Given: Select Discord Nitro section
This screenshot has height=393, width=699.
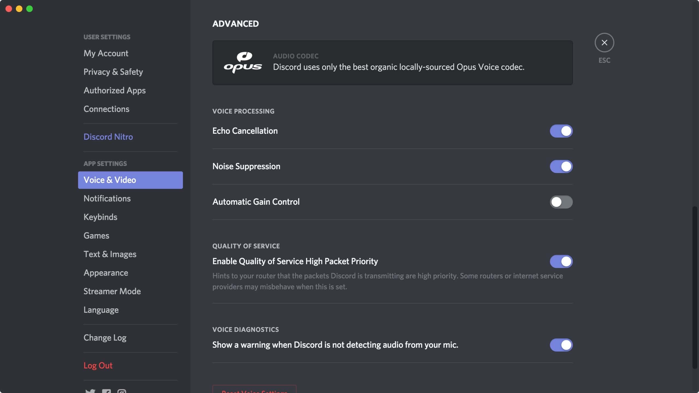Looking at the screenshot, I should [108, 136].
